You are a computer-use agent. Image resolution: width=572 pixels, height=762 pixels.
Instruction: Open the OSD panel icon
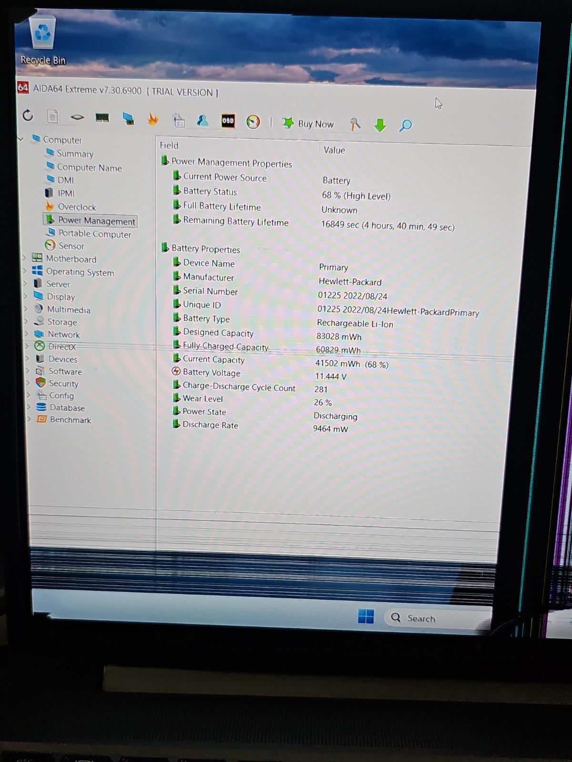click(228, 121)
